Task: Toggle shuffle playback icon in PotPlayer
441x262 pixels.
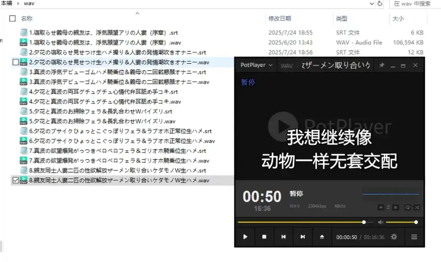Action: 417,207
